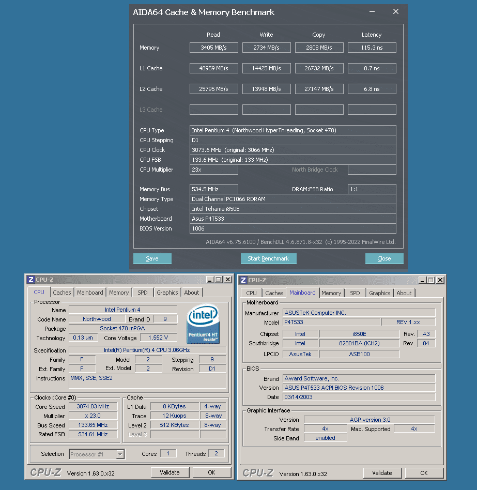This screenshot has width=477, height=490.
Task: Open Mainboard tab in left CPU-Z window
Action: click(90, 293)
